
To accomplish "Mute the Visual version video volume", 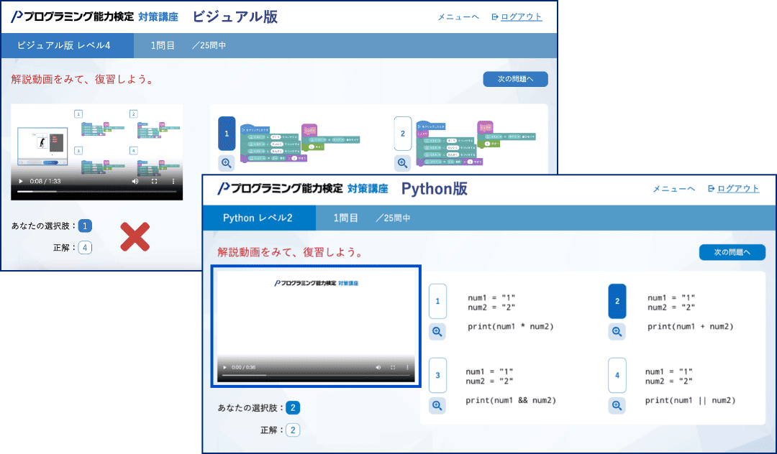I will point(135,181).
